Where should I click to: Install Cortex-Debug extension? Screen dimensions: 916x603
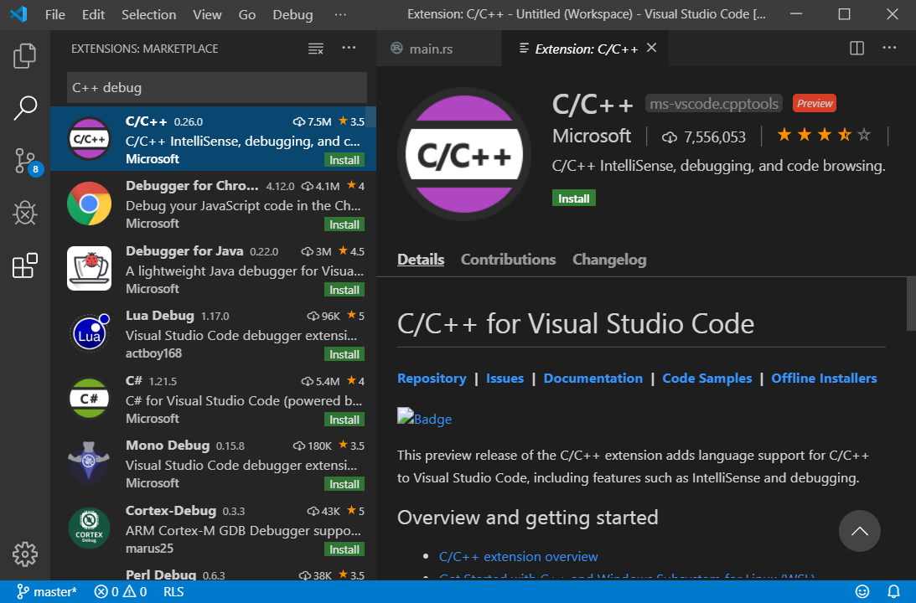pos(344,549)
